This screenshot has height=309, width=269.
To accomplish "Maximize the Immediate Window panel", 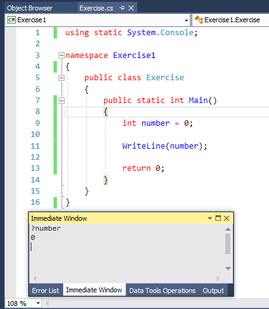I will [218, 218].
